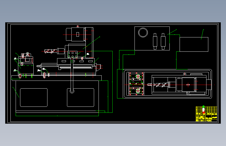Select the large circle in the control box
The height and width of the screenshot is (146, 226).
click(143, 32)
